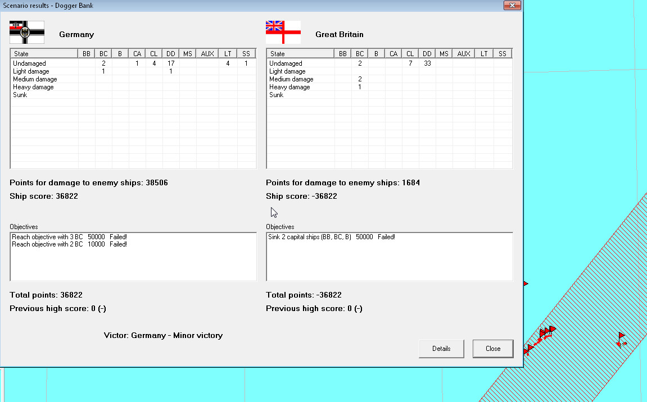
Task: Click the CL column header in Great Britain's table
Action: (410, 54)
